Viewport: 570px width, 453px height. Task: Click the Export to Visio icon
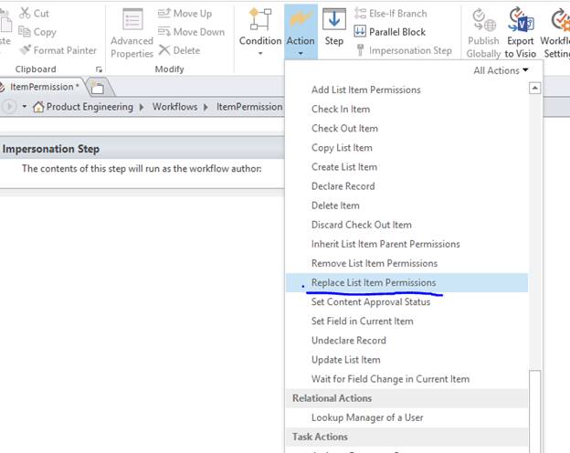pos(521,20)
